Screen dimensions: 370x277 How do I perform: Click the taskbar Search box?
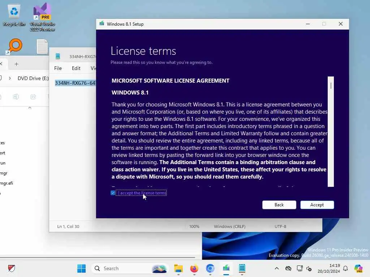(x=130, y=268)
